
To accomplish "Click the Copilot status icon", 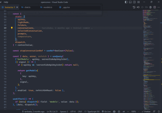I will 114,111.
